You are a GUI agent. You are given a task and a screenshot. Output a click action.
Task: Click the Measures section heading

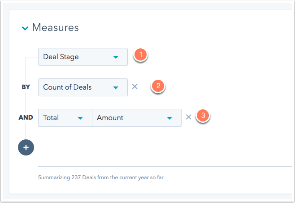[55, 27]
